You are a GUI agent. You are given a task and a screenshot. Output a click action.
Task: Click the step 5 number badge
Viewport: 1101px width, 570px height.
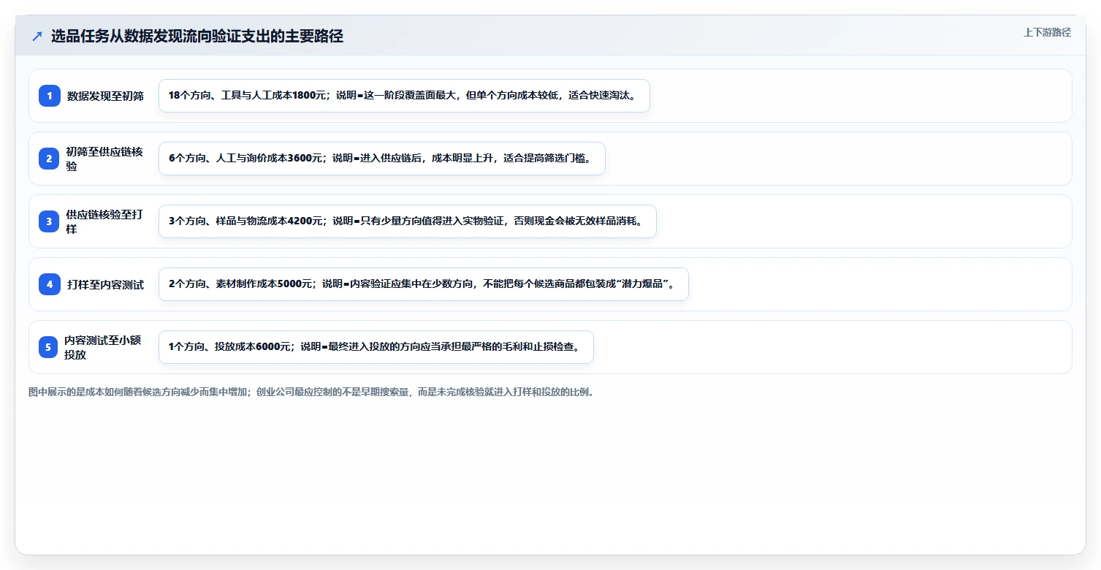(48, 347)
